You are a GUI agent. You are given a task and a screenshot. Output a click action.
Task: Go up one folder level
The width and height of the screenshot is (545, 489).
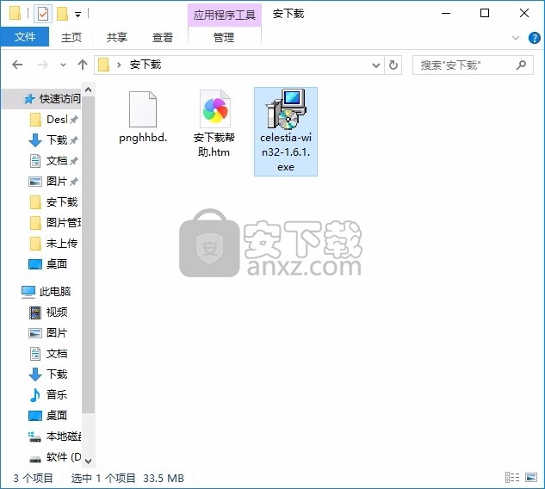[x=83, y=65]
